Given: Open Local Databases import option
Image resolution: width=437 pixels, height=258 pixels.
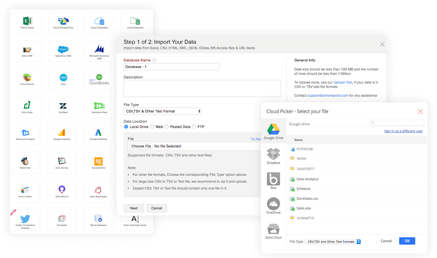Looking at the screenshot, I should tap(135, 23).
